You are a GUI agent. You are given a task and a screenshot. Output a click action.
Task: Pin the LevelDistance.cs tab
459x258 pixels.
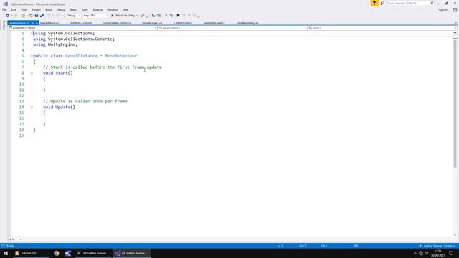[x=32, y=23]
